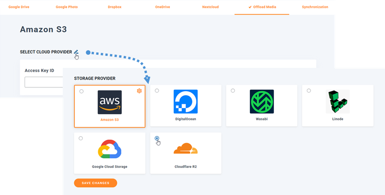Click the Access Key ID label
The image size is (385, 195).
39,70
